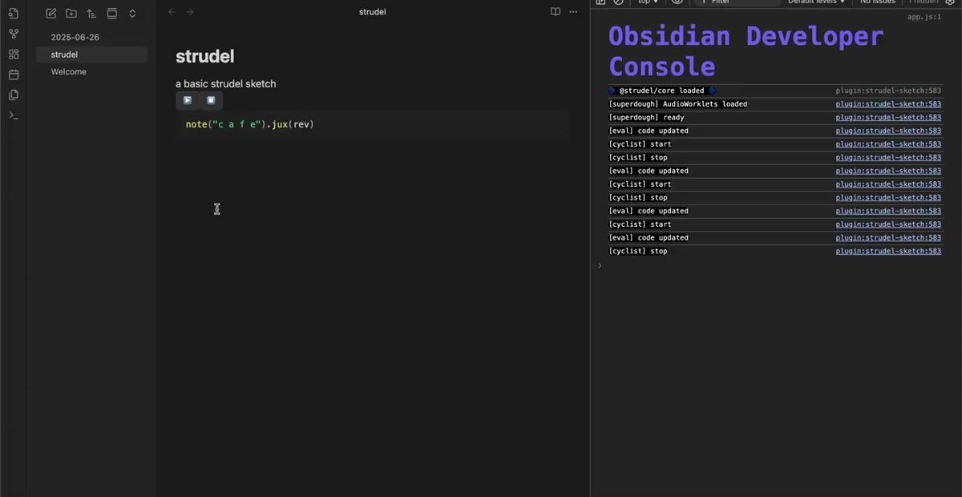Open console settings gear icon
The width and height of the screenshot is (962, 497).
click(951, 2)
